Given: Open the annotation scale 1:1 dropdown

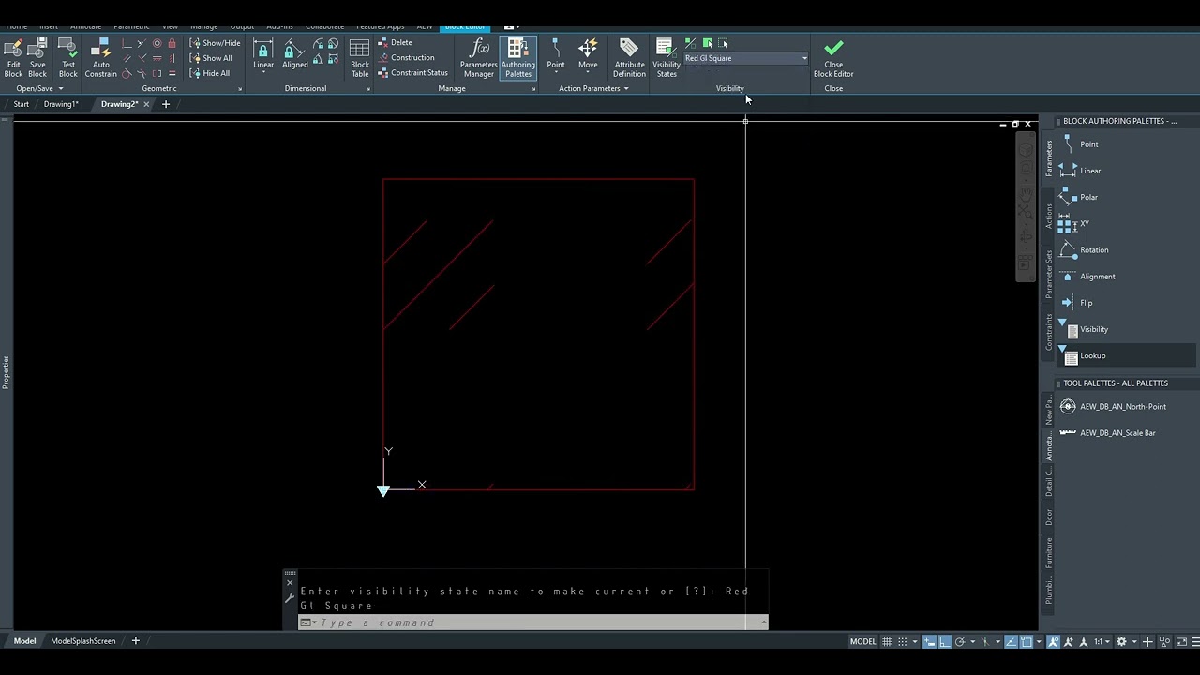Looking at the screenshot, I should point(1101,642).
